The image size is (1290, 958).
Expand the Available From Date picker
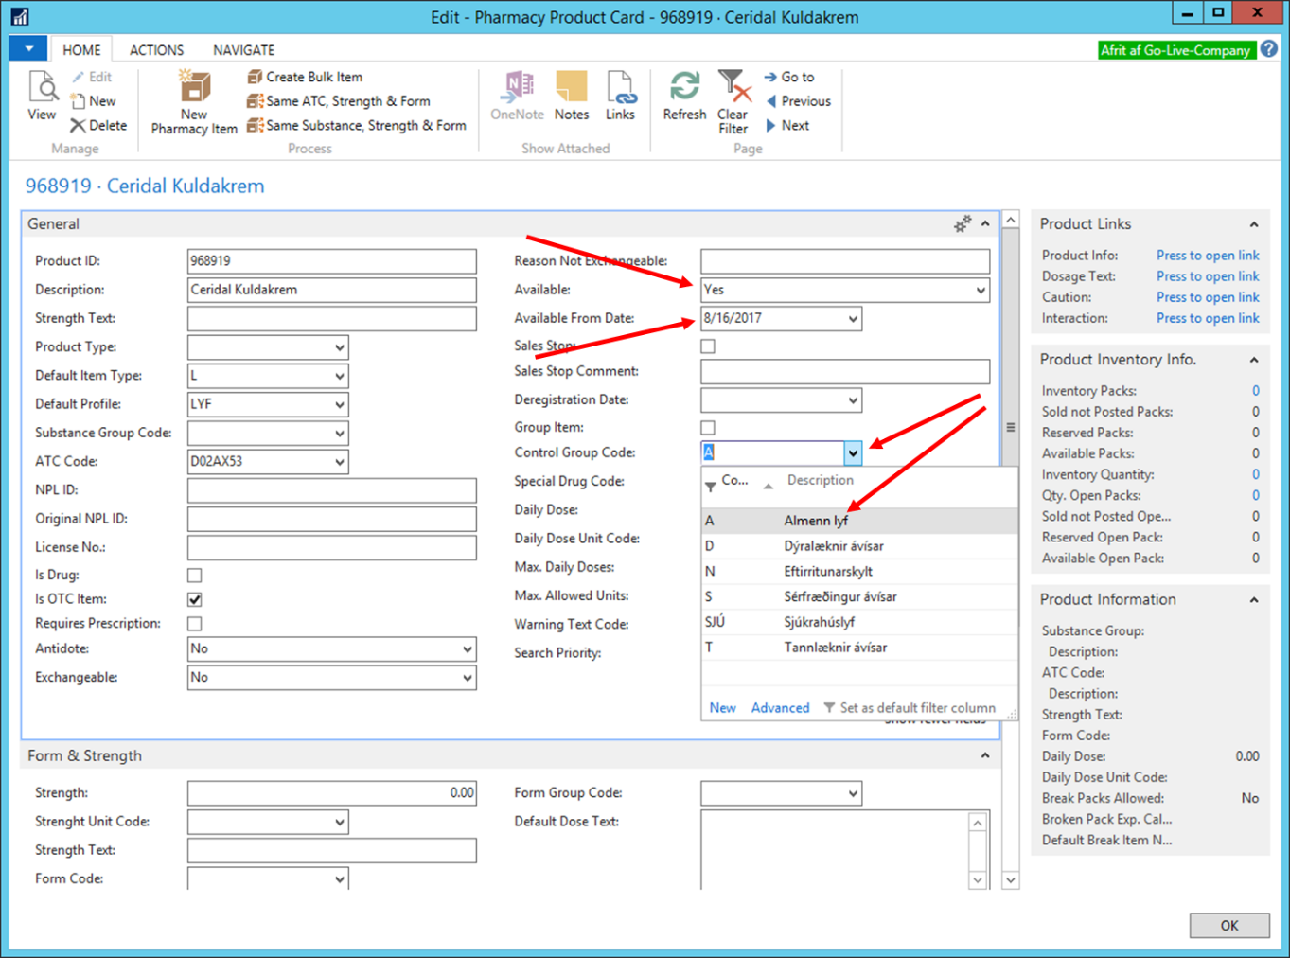click(852, 319)
